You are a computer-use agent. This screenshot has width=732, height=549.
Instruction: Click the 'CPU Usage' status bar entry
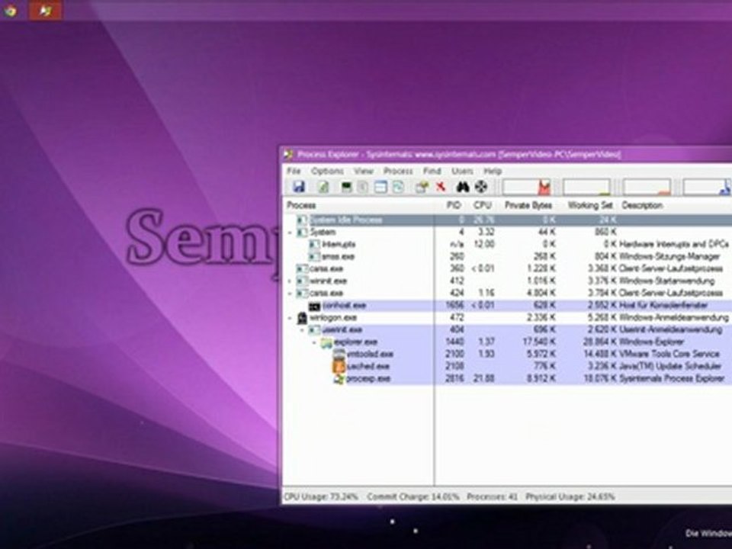point(321,496)
